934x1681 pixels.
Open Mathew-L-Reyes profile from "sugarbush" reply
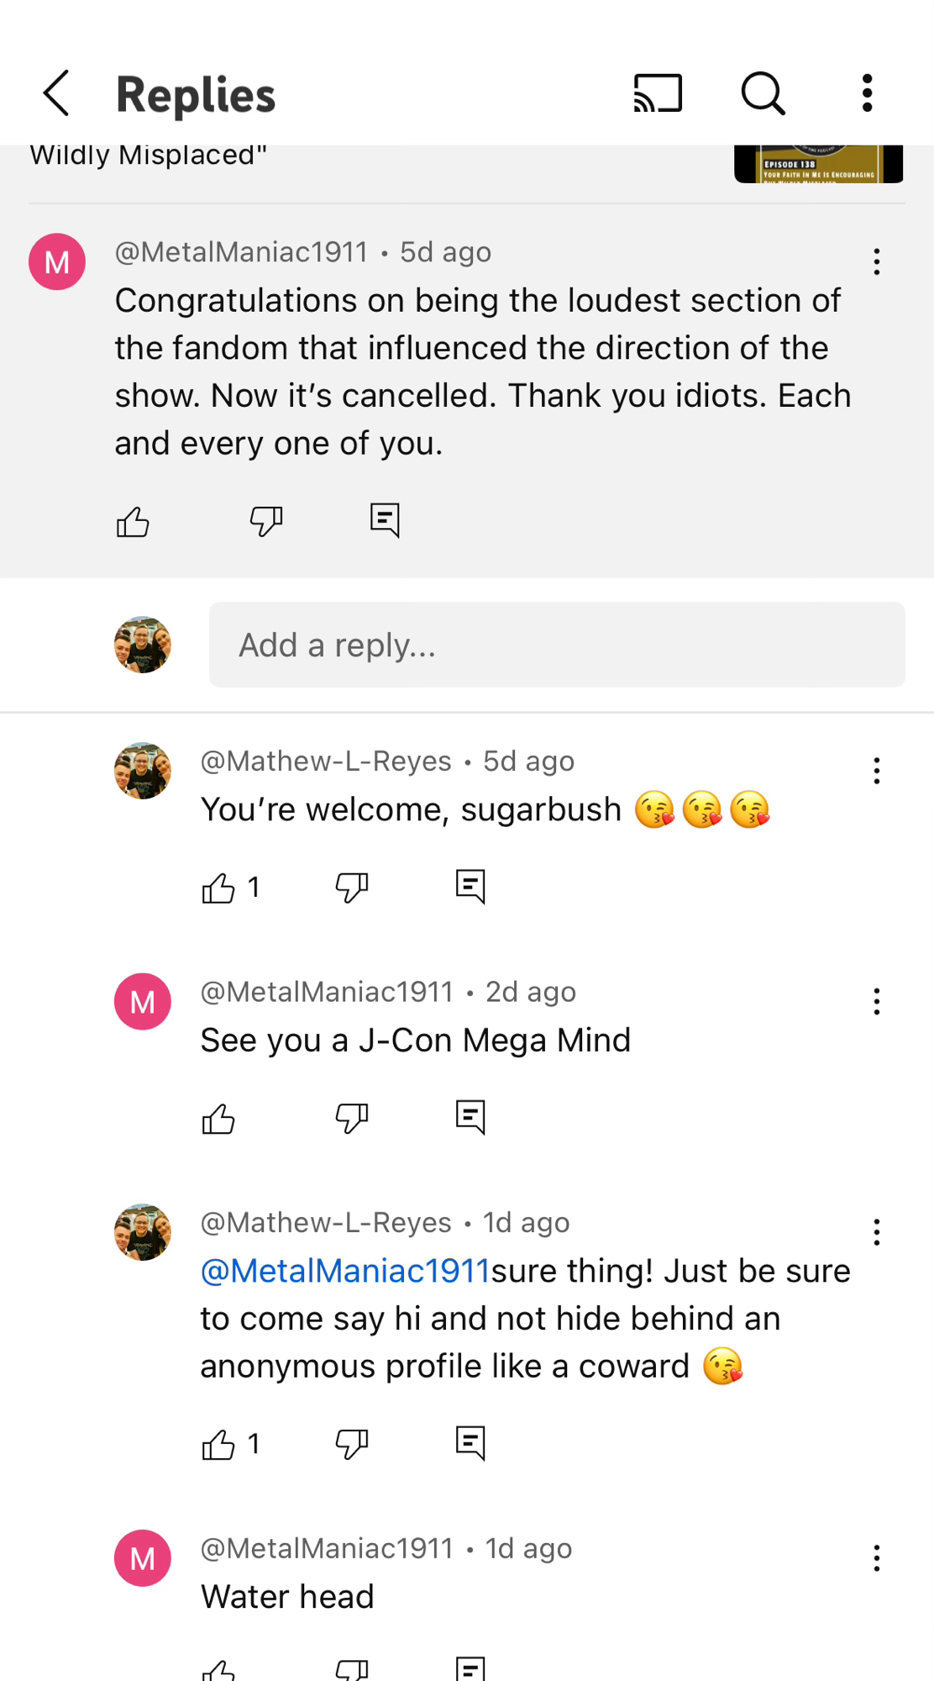click(143, 771)
